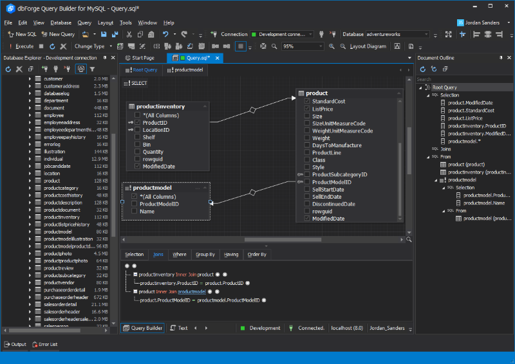Open the Query menu
The width and height of the screenshot is (515, 364).
pos(84,23)
